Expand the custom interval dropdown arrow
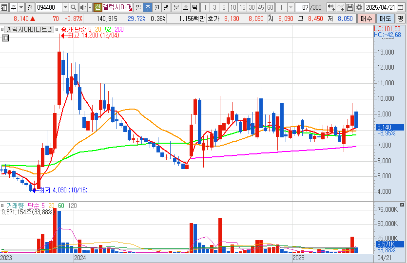This screenshot has width=407, height=263. [x=291, y=7]
